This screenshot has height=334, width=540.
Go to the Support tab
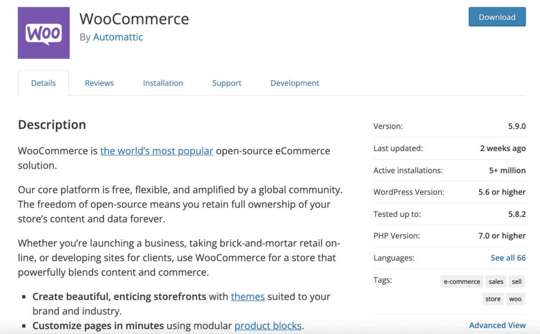coord(227,83)
